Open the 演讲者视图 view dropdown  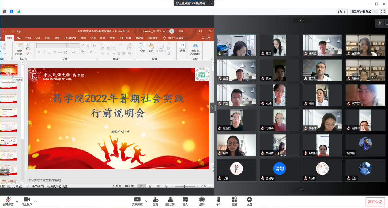364,12
